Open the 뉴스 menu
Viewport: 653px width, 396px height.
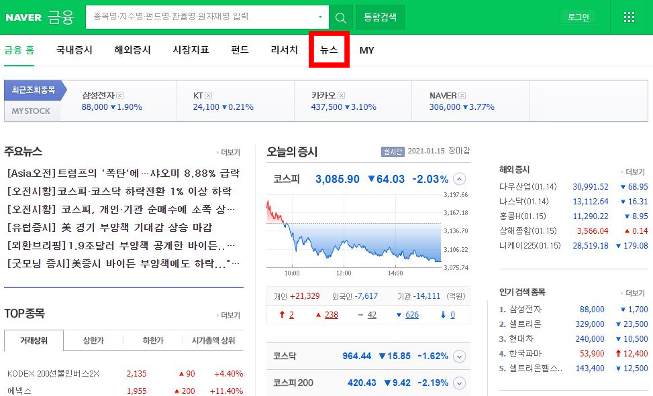pyautogui.click(x=329, y=50)
